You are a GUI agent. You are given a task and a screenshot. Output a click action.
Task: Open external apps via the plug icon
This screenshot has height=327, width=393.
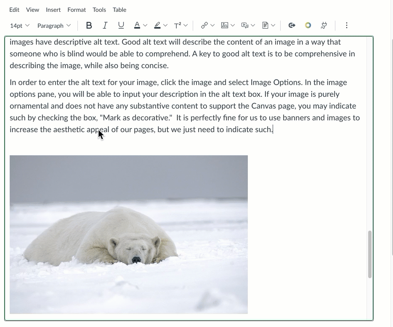(324, 25)
